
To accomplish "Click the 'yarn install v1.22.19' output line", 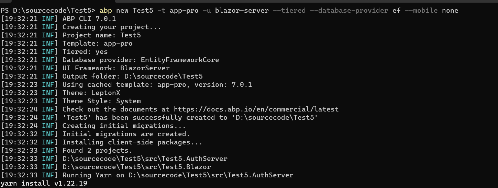I will tap(44, 184).
